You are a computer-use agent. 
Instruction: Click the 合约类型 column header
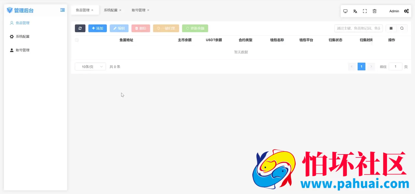(x=246, y=40)
